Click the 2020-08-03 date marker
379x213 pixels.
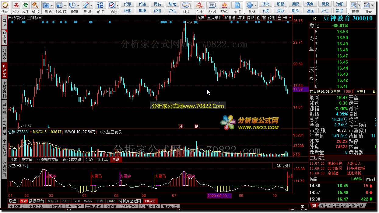219,196
